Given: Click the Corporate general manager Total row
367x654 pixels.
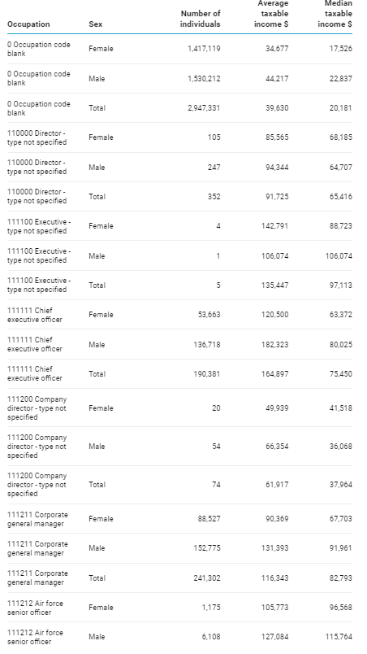Looking at the screenshot, I should tap(179, 578).
